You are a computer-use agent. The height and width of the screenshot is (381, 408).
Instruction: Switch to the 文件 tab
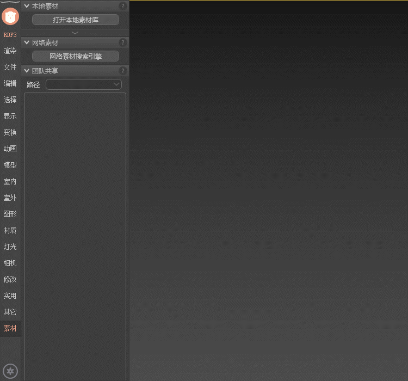[10, 67]
